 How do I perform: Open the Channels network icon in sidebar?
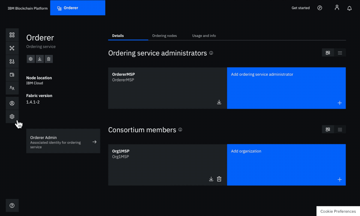click(12, 48)
